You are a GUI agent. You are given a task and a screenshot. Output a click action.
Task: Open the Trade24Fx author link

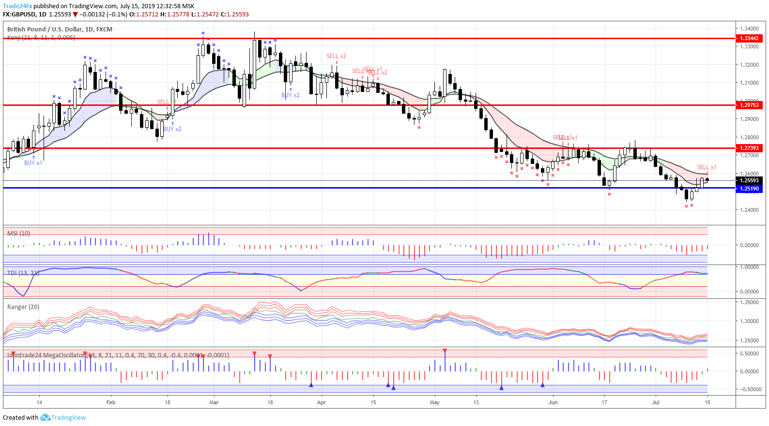click(17, 6)
